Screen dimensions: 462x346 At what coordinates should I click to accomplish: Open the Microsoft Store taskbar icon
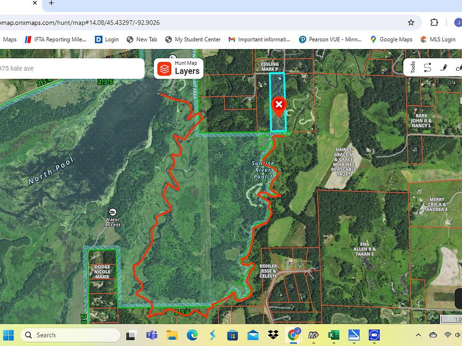[x=232, y=335]
